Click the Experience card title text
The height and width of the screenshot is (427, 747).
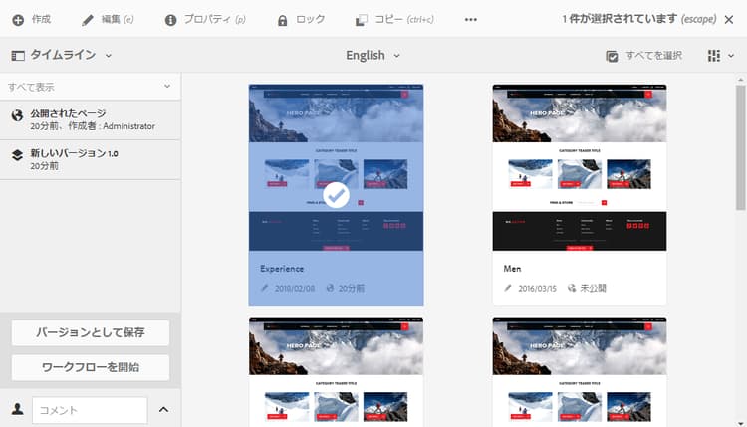[x=282, y=269]
